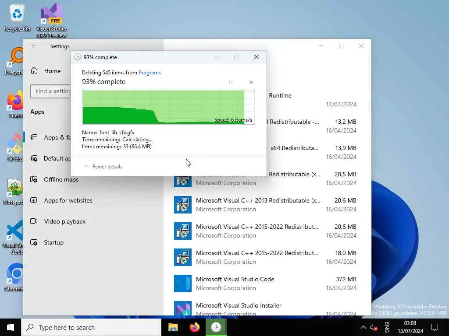Open the Windows Start menu
This screenshot has height=336, width=449.
[x=11, y=327]
